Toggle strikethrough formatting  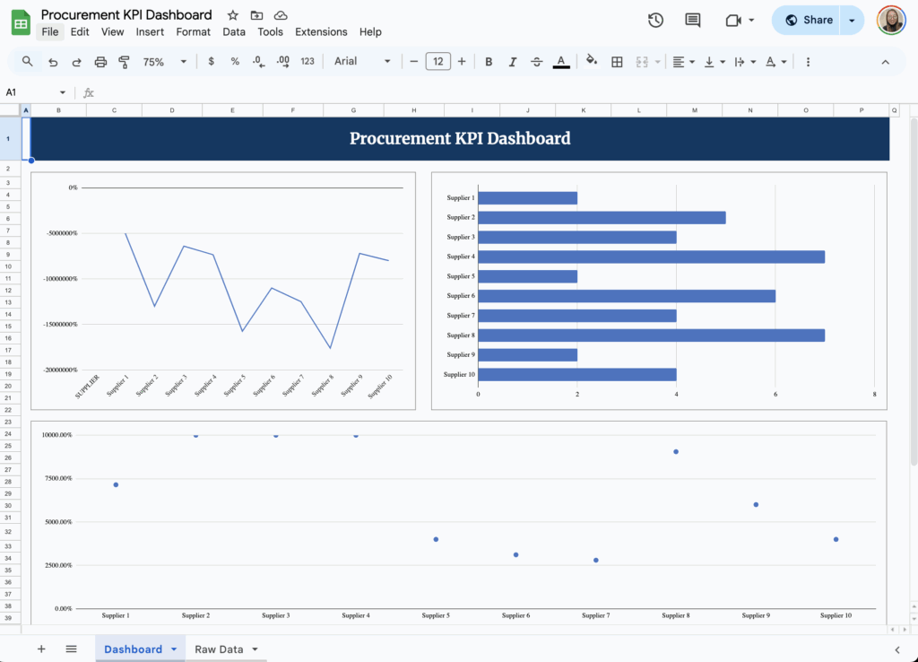click(x=536, y=61)
